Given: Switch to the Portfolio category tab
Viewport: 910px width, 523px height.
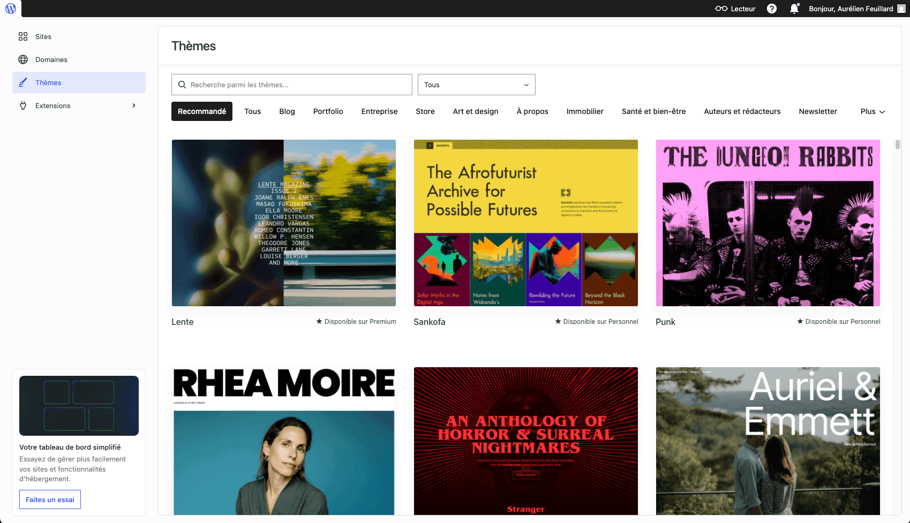Looking at the screenshot, I should tap(328, 111).
